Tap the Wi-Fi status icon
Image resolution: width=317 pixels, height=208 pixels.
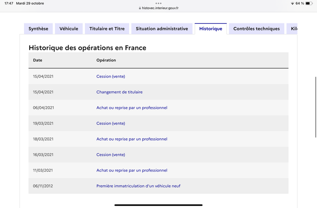(292, 4)
